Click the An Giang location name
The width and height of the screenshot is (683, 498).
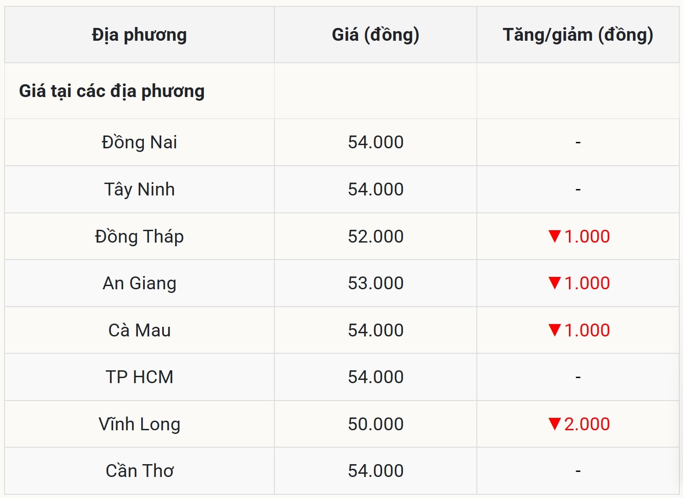(x=139, y=283)
